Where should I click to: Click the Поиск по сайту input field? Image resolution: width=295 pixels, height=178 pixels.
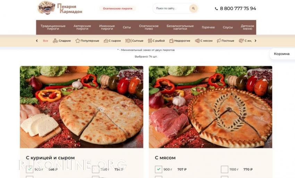click(x=171, y=8)
